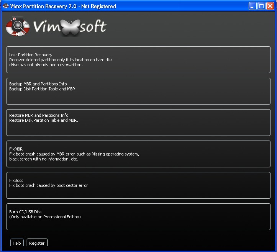Choose Restore MBR and Partitions Info
The height and width of the screenshot is (252, 277).
pos(138,123)
